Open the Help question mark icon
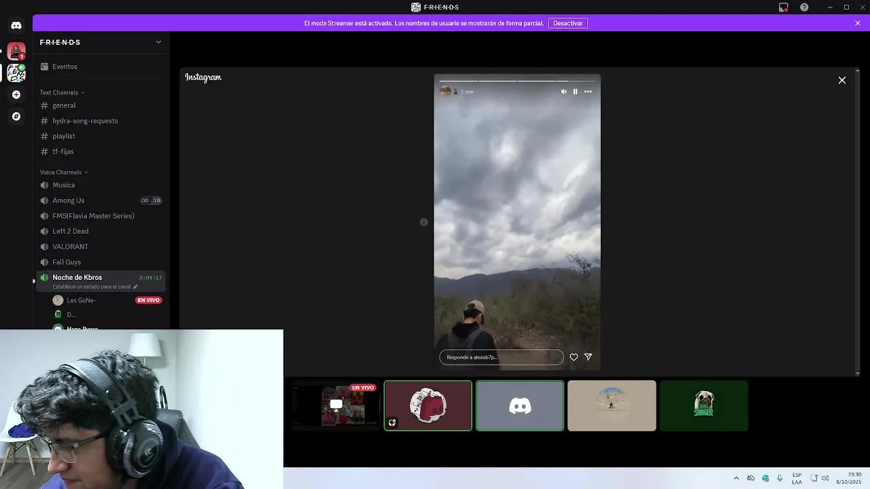 804,7
